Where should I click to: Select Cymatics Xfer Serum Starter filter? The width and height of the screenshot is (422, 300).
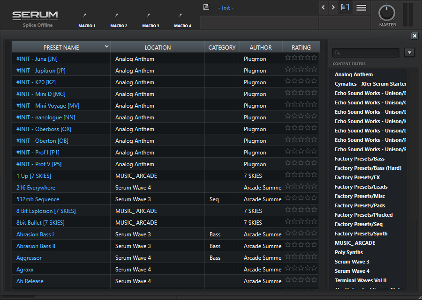[x=370, y=84]
